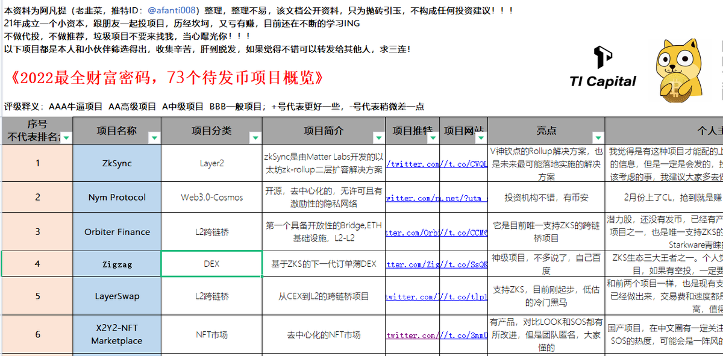Select LayerSwap's 冷门黑马 highlight cell
Viewport: 723px width, 356px height.
(546, 296)
